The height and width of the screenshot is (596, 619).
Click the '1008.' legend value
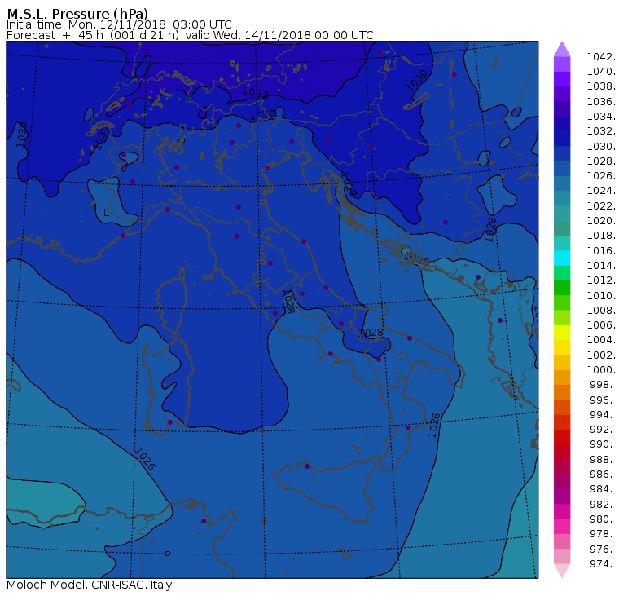click(x=601, y=311)
